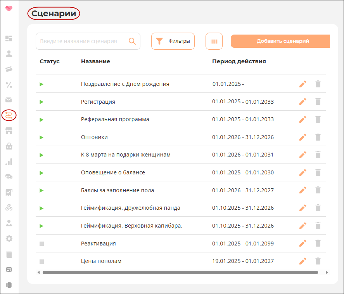The height and width of the screenshot is (294, 344).
Task: Open the percent discounts sidebar icon
Action: pos(9,85)
